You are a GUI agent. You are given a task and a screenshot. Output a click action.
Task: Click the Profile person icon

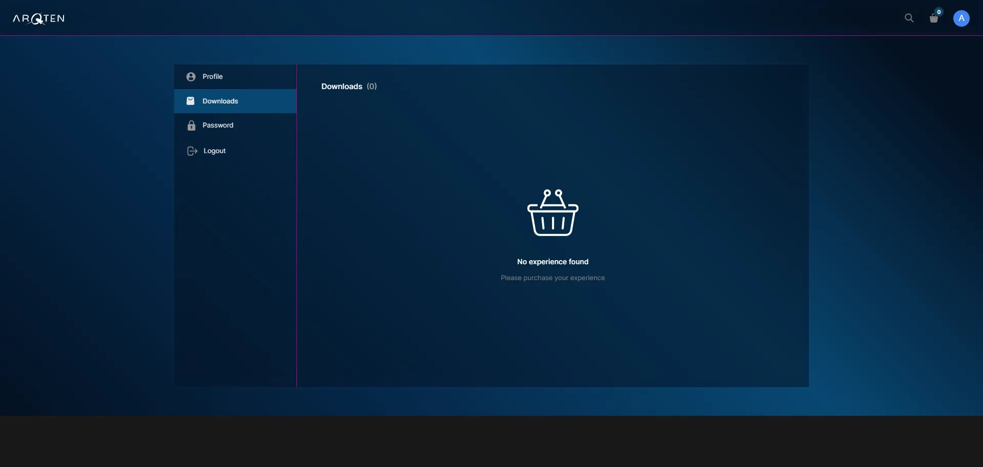click(x=191, y=77)
